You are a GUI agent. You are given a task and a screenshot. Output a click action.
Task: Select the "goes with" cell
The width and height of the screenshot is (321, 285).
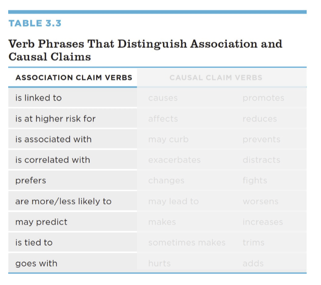coord(36,263)
